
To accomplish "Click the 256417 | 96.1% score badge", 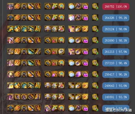I will (x=116, y=74).
